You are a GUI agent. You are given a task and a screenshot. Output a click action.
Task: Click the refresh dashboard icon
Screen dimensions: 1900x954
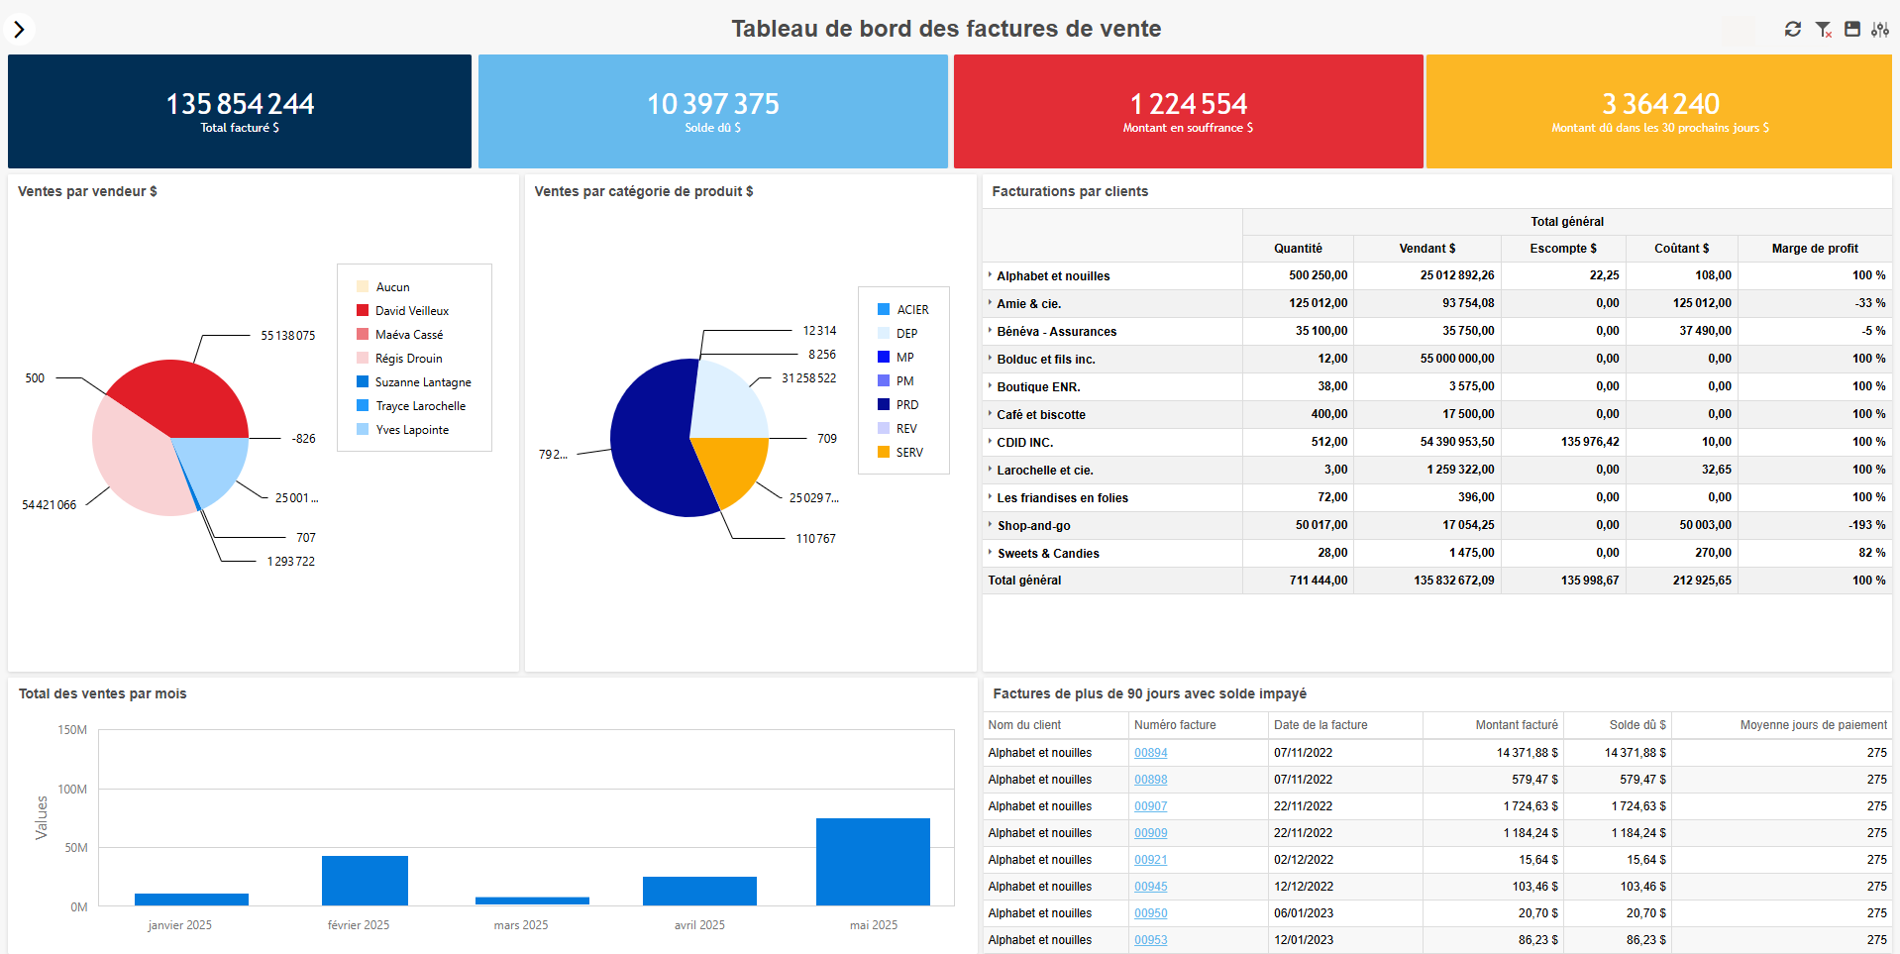pos(1792,30)
